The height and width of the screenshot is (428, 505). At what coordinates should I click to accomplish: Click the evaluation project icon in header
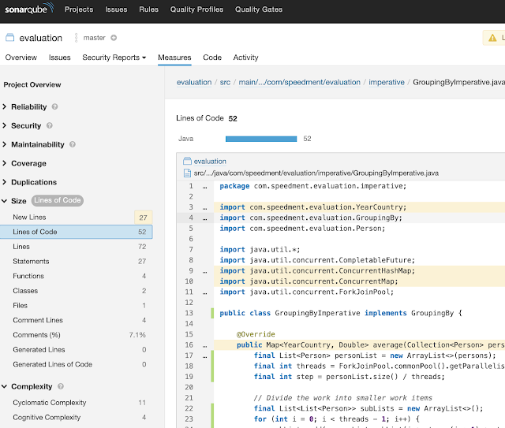click(9, 38)
